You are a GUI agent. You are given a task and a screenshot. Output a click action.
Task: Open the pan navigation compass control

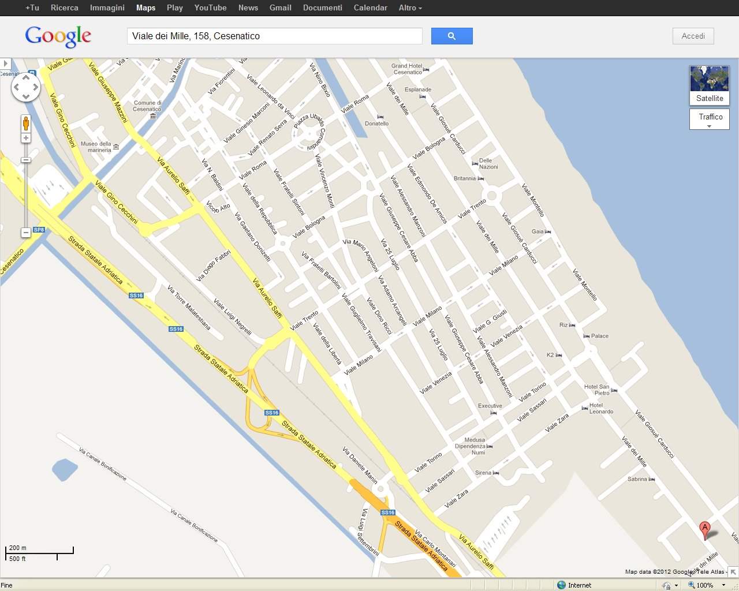click(x=26, y=88)
